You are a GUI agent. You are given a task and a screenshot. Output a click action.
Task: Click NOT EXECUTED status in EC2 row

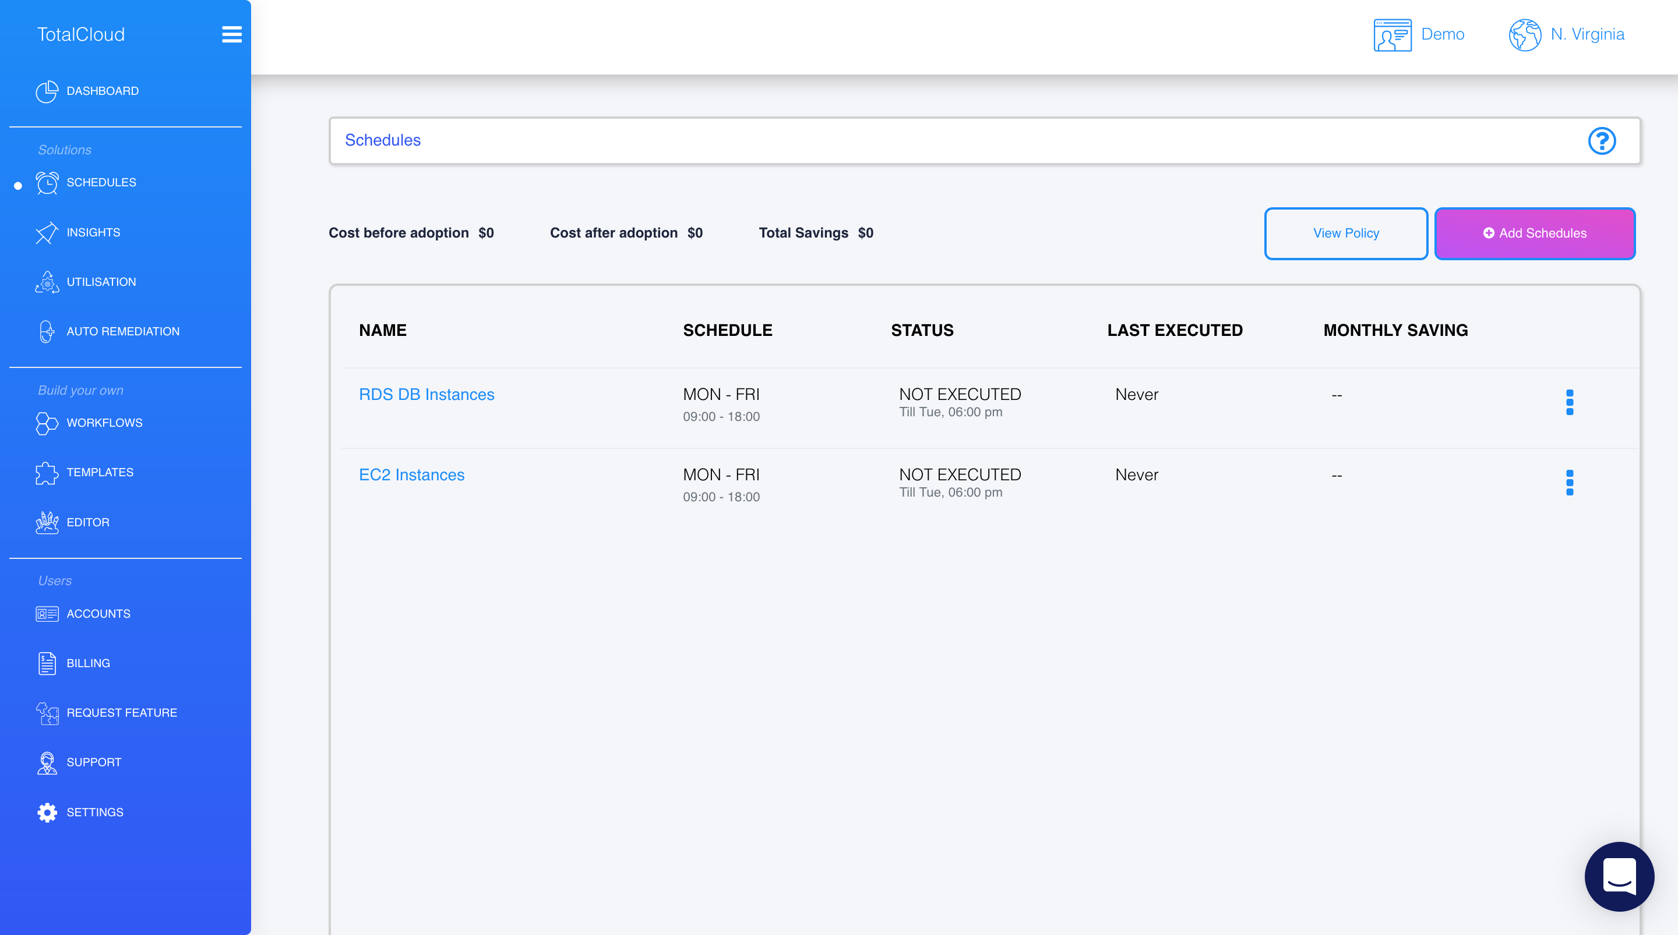[960, 474]
